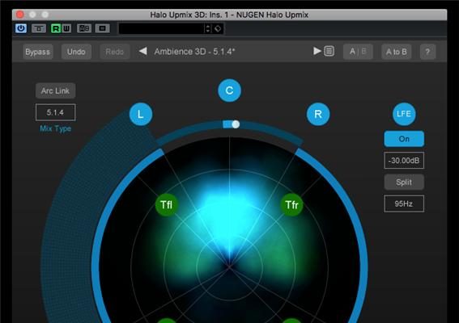Select the Tfl top front left node
Screen dimensions: 459x323
coord(166,205)
